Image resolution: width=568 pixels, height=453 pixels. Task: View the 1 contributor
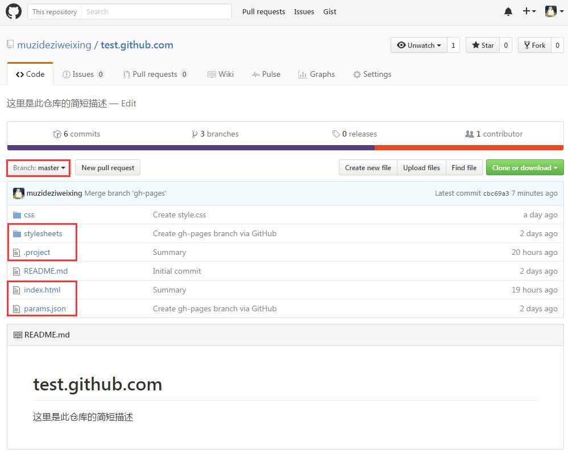tap(494, 134)
